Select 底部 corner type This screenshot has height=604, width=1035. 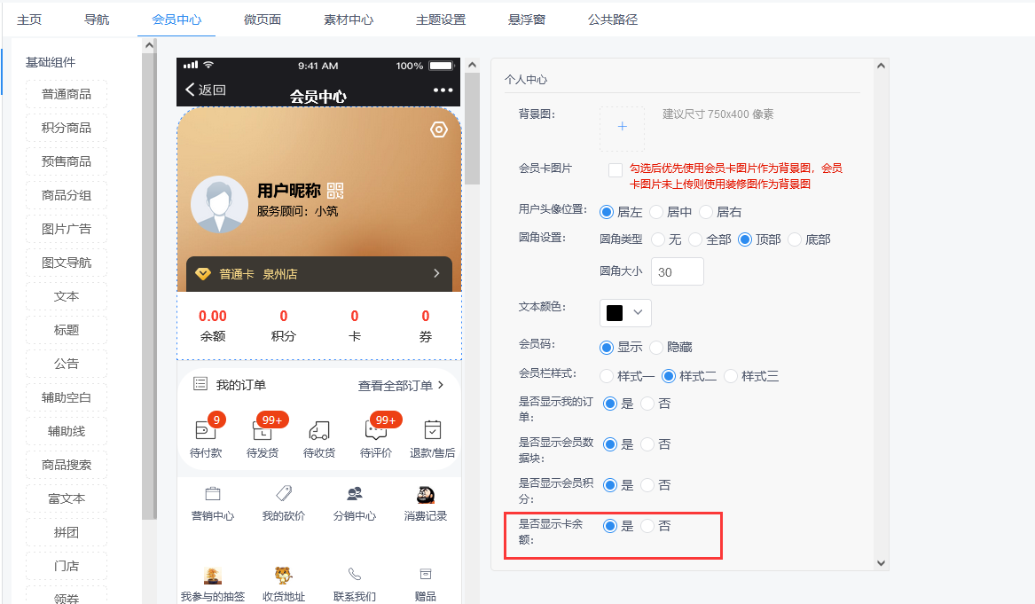[x=794, y=239]
